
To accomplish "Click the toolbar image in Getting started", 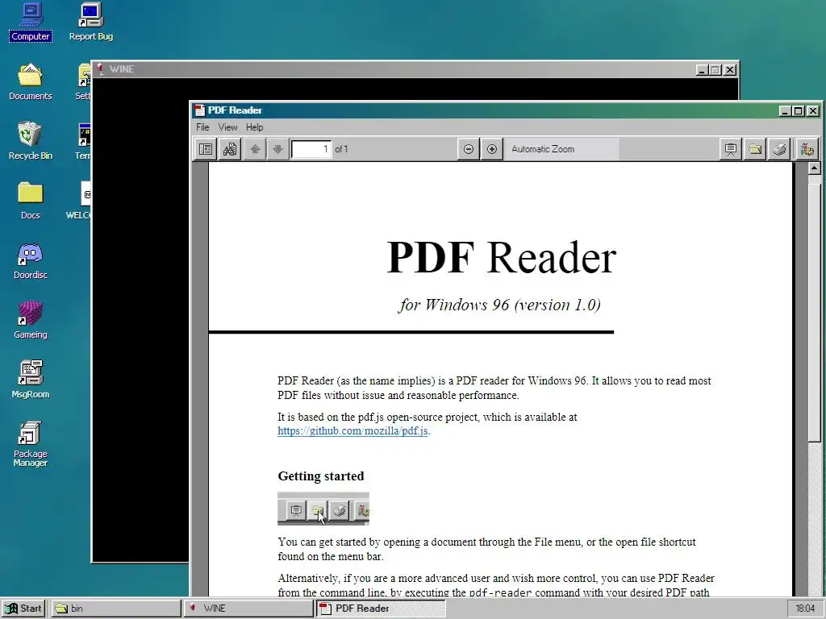I will [323, 509].
